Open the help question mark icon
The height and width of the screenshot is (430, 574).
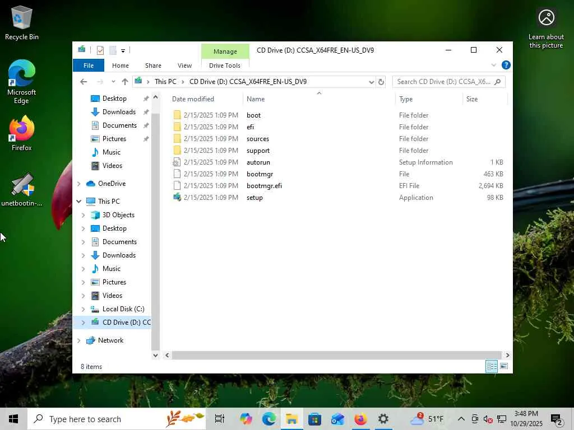point(506,65)
